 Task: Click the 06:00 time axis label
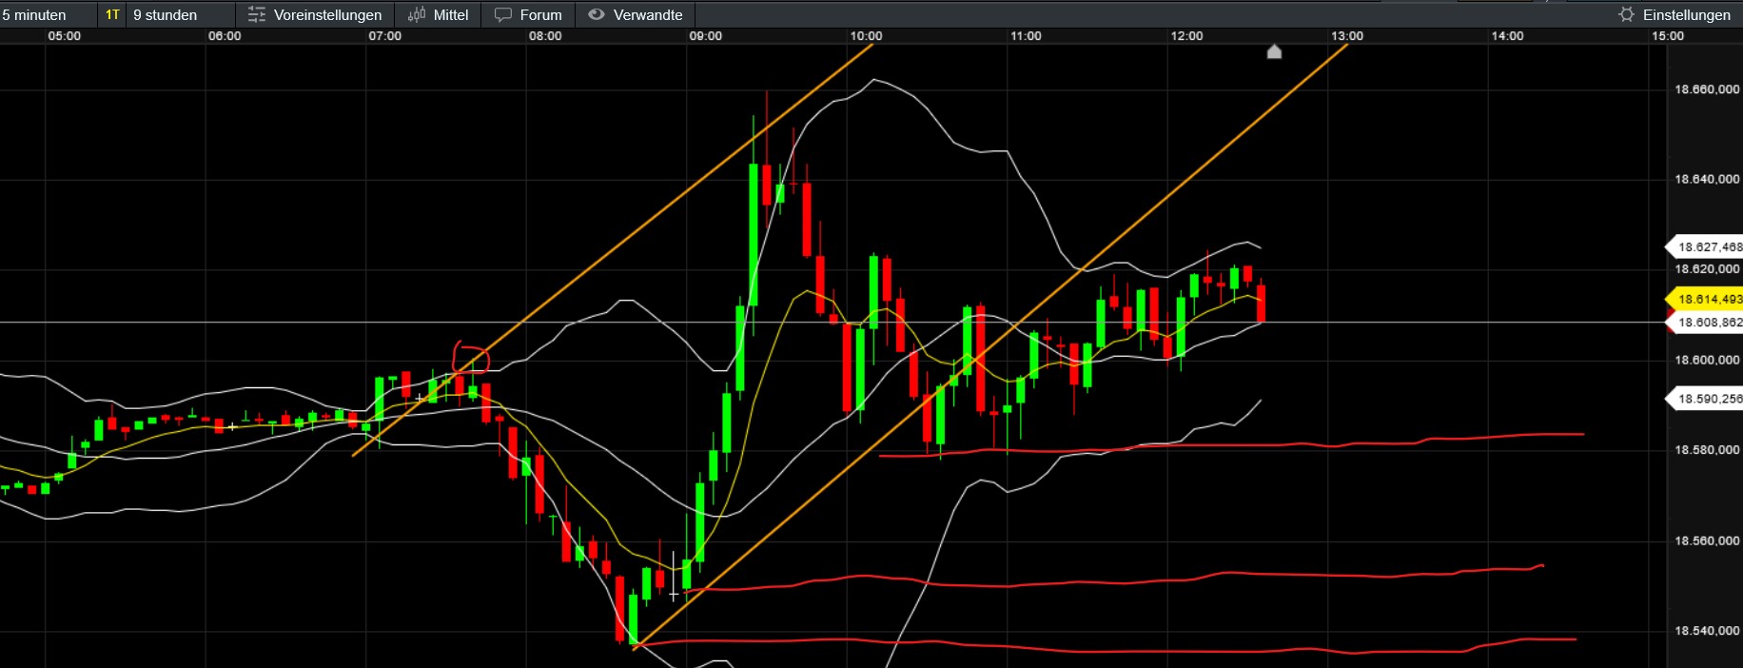(x=225, y=36)
